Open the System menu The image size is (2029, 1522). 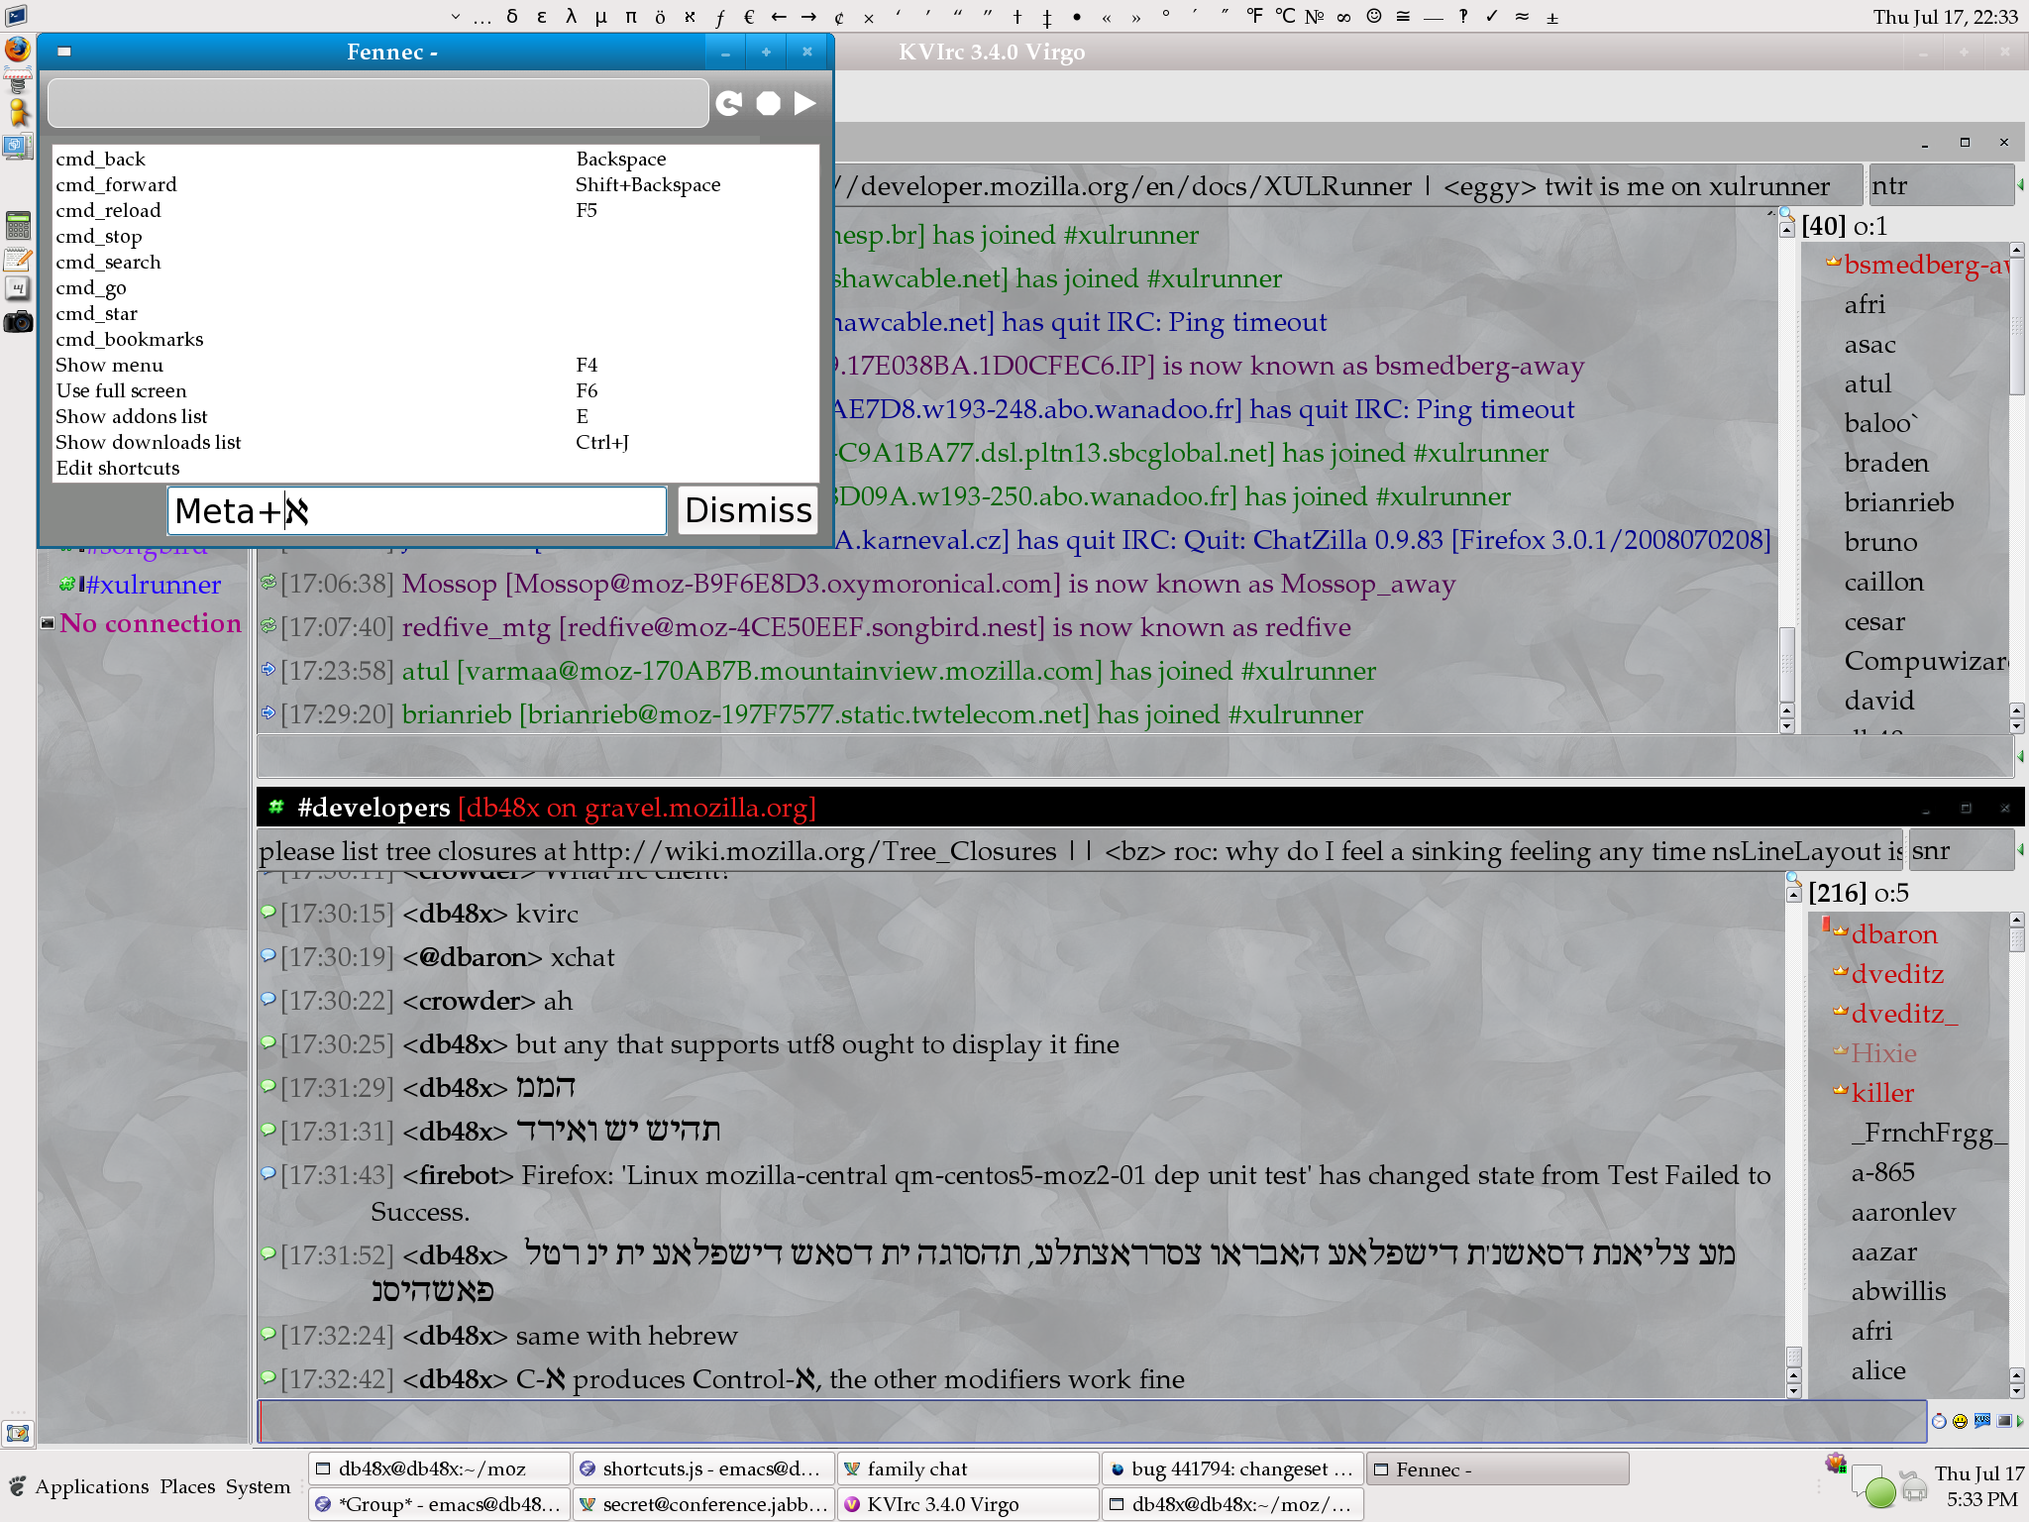pyautogui.click(x=258, y=1486)
